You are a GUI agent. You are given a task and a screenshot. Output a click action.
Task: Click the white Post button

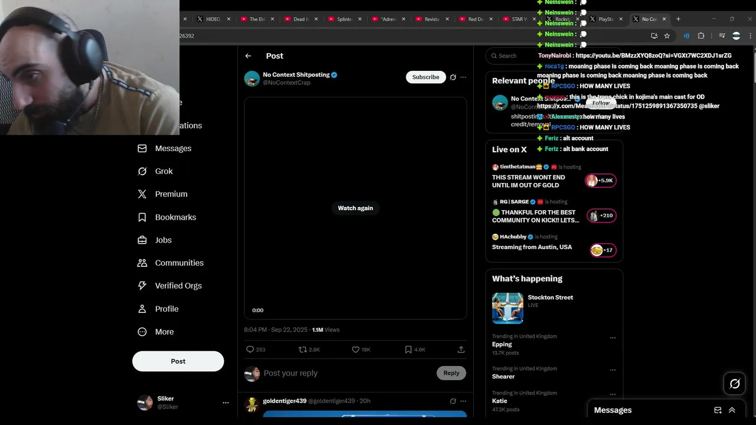pos(178,361)
